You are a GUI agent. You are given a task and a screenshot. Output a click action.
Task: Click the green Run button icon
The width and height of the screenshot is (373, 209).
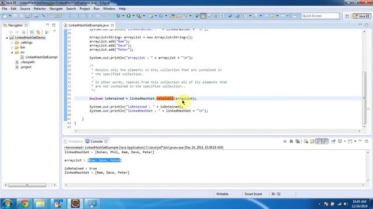[128, 16]
